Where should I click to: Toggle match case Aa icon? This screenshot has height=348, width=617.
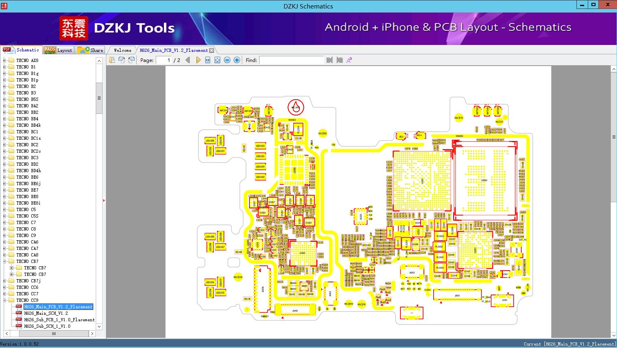(349, 60)
